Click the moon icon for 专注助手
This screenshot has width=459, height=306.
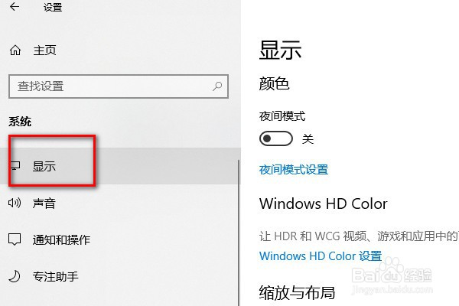pyautogui.click(x=15, y=276)
